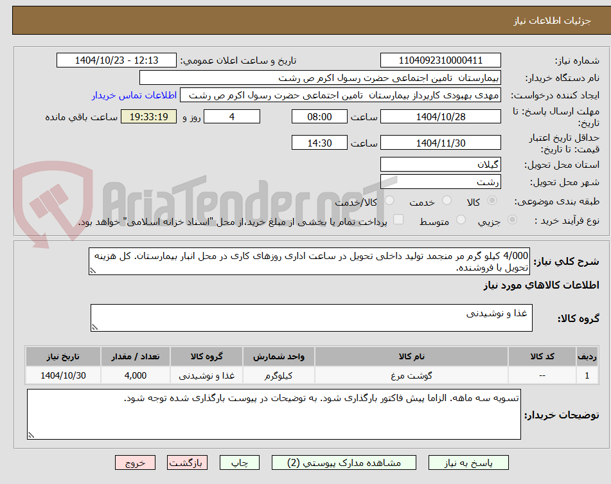
Task: Click the گوشت مرغ item name cell
Action: click(x=411, y=375)
